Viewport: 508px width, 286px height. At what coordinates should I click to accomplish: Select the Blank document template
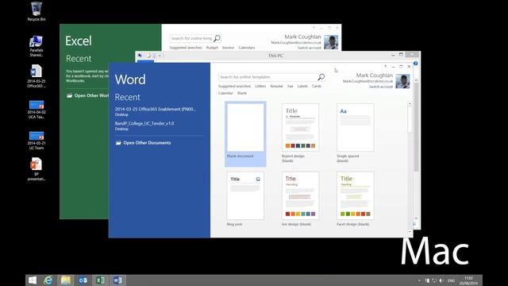click(x=245, y=134)
